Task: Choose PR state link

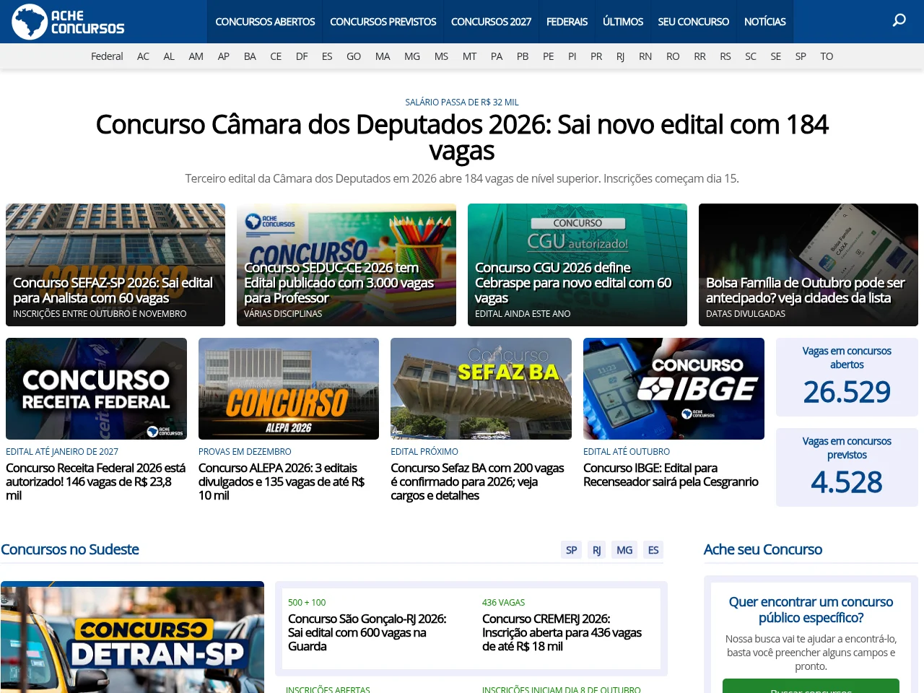Action: coord(596,56)
